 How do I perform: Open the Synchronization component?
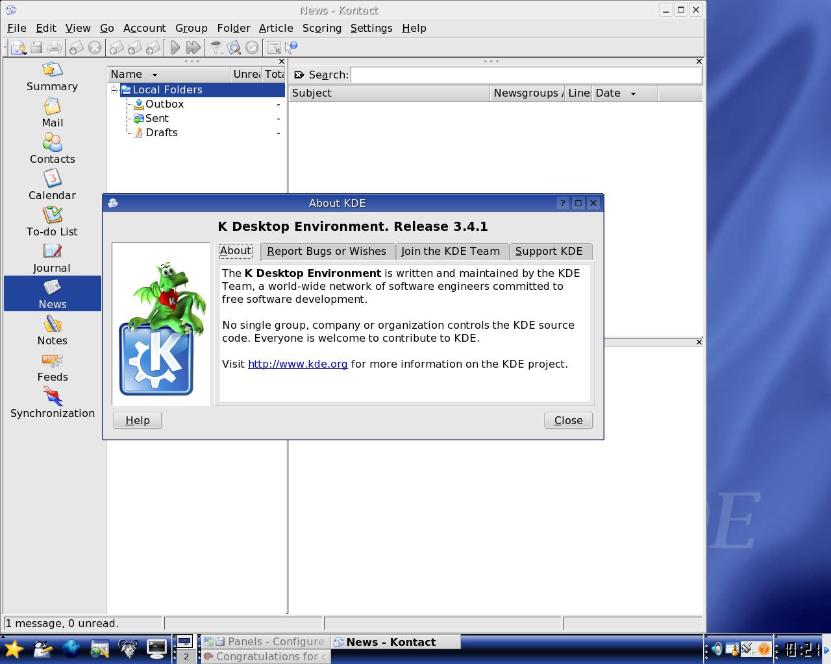pos(52,403)
